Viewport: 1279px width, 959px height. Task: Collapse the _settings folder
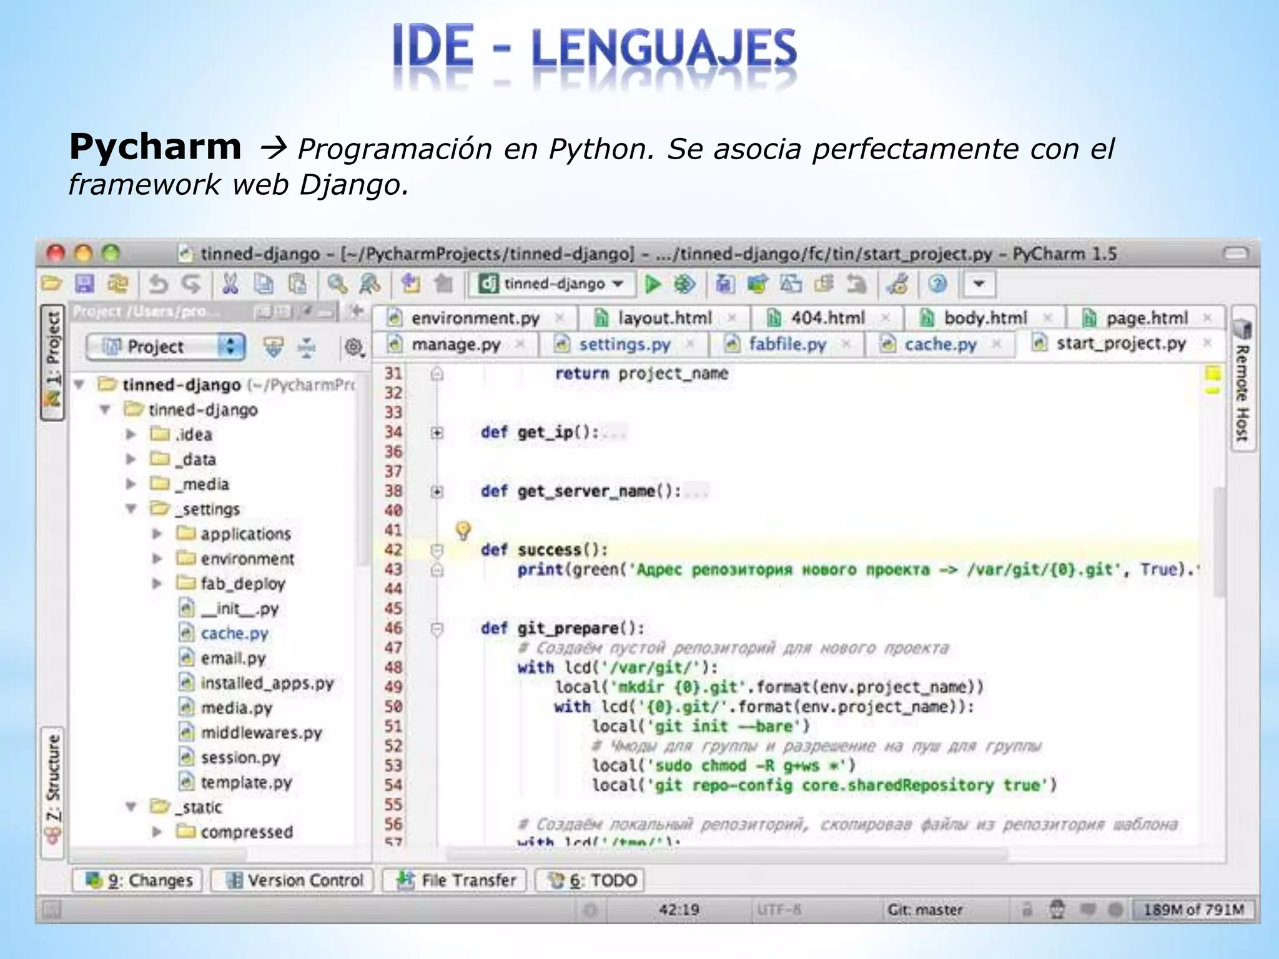131,509
